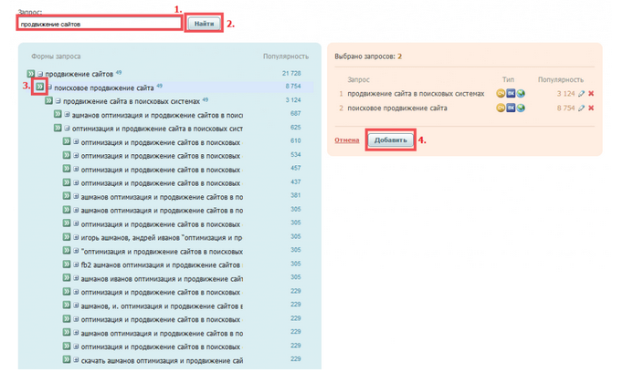The image size is (623, 383).
Task: Click blue ВК icon in selected query 2 row
Action: click(x=511, y=108)
